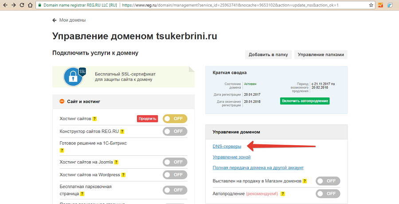Open the Бесплатный SSL-сертификат banner
Viewport: 399px width, 204px height.
pyautogui.click(x=124, y=77)
